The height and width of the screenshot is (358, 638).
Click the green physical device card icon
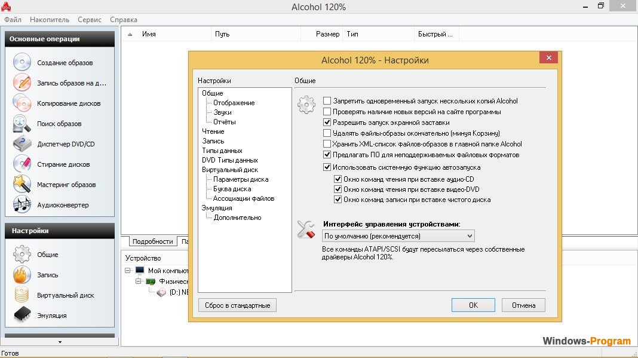coord(151,281)
